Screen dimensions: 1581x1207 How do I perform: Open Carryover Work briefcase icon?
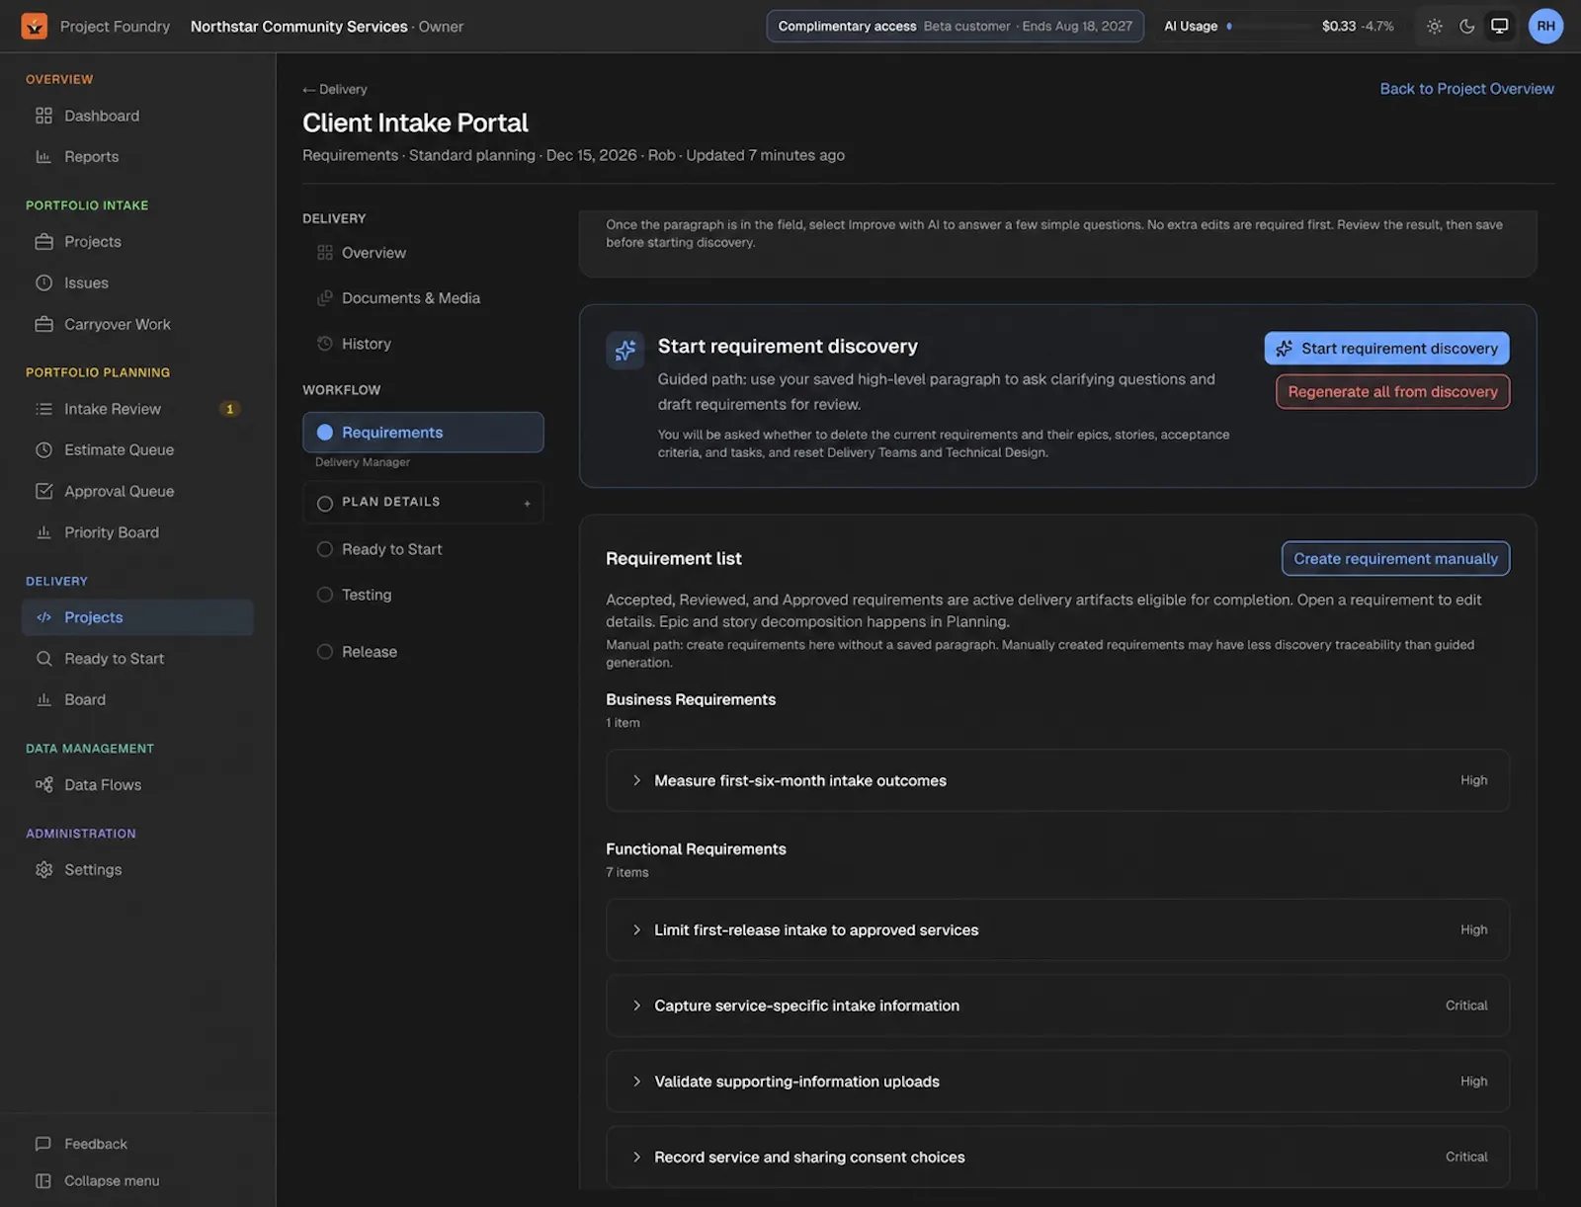tap(43, 324)
